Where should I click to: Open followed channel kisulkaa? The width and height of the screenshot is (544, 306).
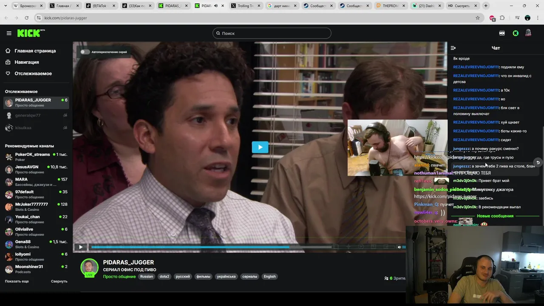(x=36, y=127)
